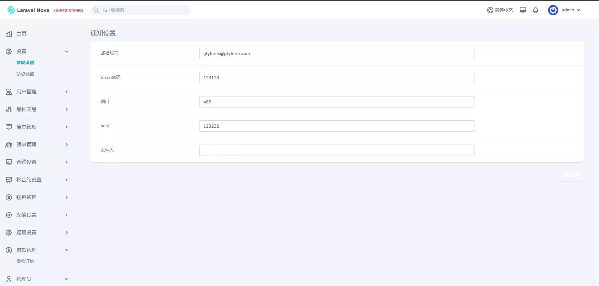Open the admin user dropdown
Image resolution: width=599 pixels, height=286 pixels.
pos(571,10)
